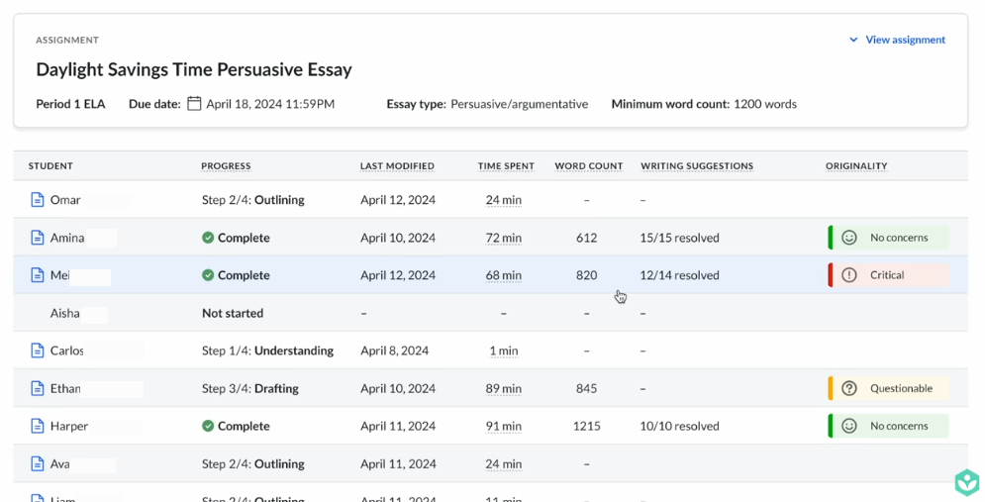This screenshot has width=985, height=502.
Task: Click the essay title Daylight Savings Time Persuasive Essay
Action: [x=193, y=69]
